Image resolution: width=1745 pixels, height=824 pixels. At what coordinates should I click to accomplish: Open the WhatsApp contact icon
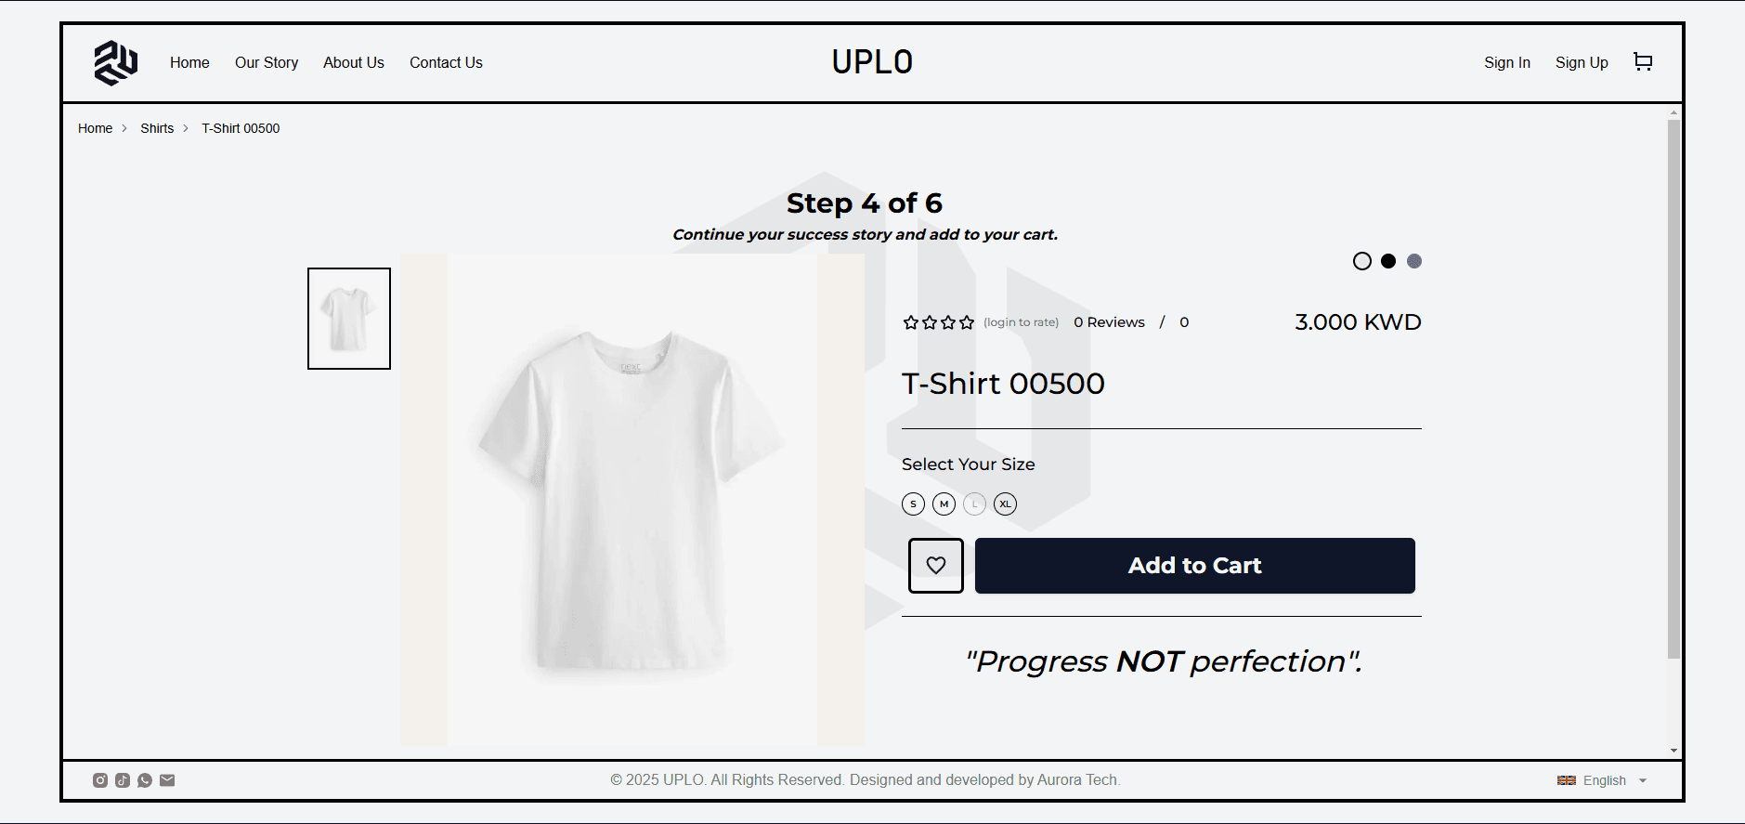coord(145,780)
